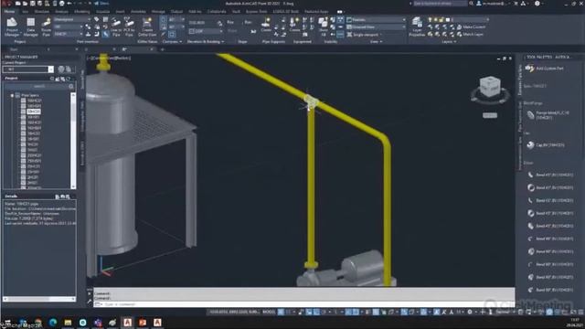The width and height of the screenshot is (585, 329).
Task: Open File Explorer from the taskbar
Action: [x=68, y=323]
